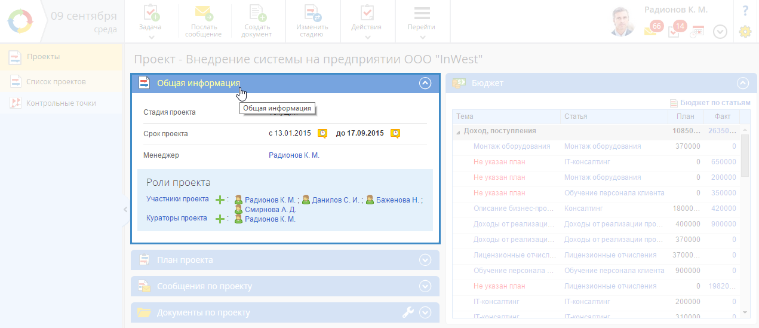Click the Бюджет по статьям link
Viewport: 759px width, 328px height.
tap(714, 103)
